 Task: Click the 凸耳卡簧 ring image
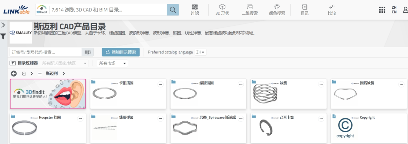(x=266, y=127)
